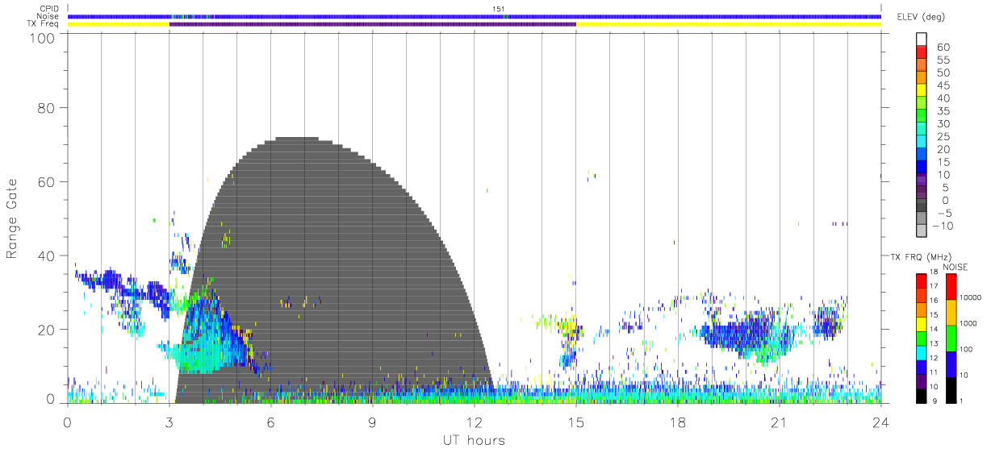This screenshot has width=991, height=457.
Task: Click x-axis tick label "12"
Action: (474, 422)
